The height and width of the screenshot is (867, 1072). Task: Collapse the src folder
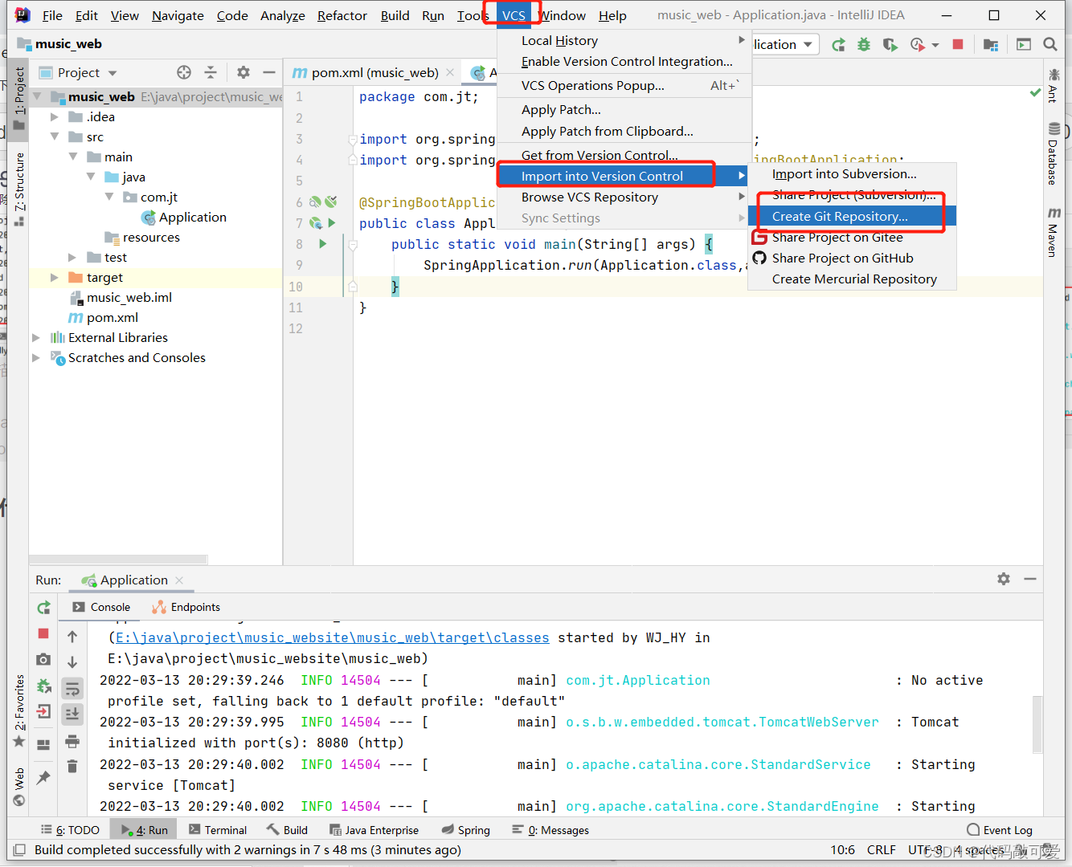coord(55,137)
